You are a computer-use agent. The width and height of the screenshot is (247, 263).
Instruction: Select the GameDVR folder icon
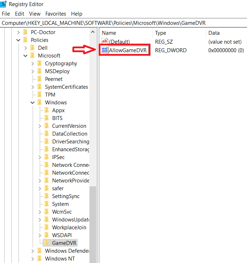(x=46, y=243)
